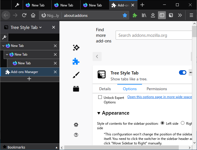
Task: Switch to the Options tab
Action: point(130,89)
